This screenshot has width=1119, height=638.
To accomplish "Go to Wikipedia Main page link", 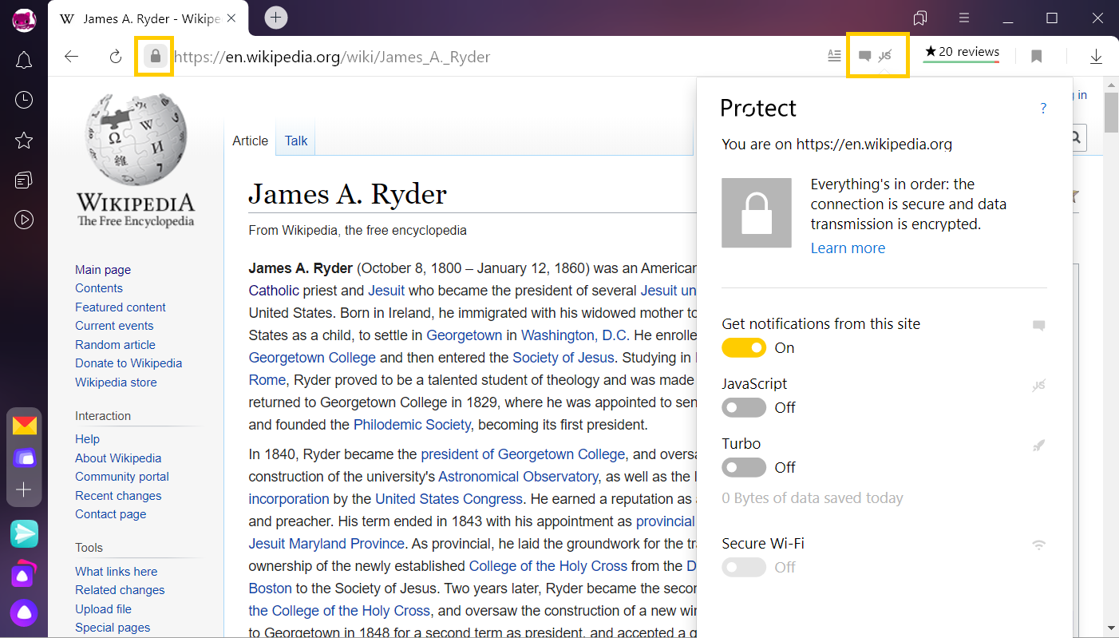I will [103, 270].
